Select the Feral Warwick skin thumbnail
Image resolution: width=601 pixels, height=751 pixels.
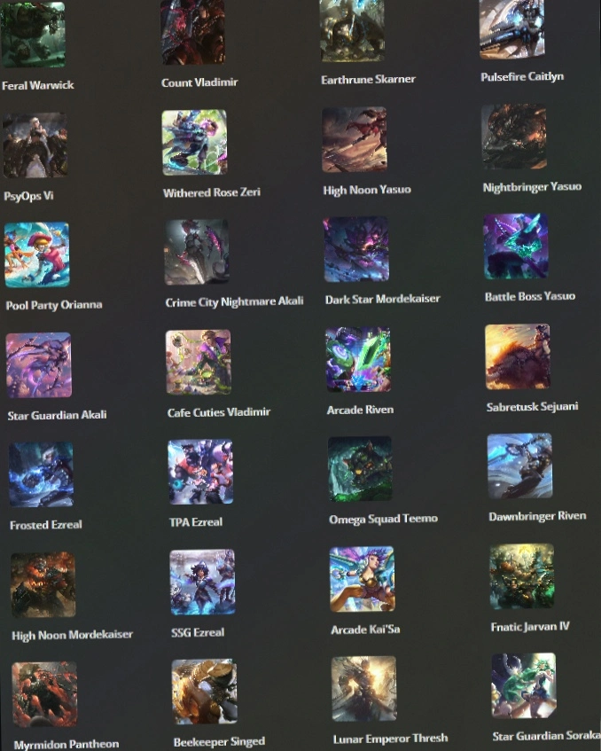33,34
